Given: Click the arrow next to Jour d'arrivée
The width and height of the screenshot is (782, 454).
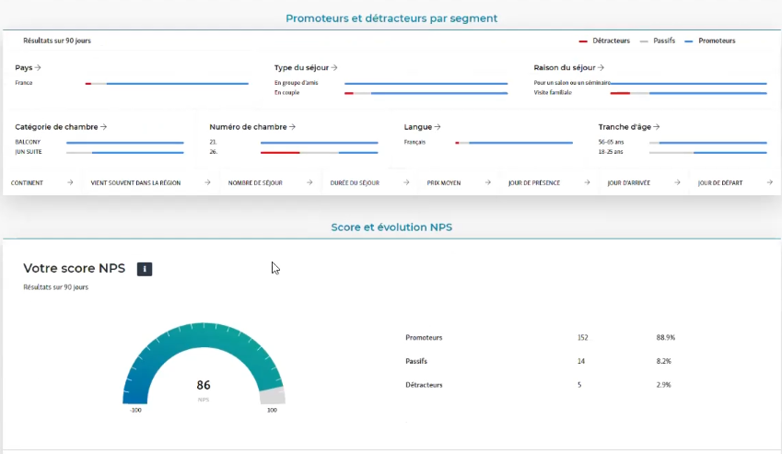Looking at the screenshot, I should click(x=677, y=182).
